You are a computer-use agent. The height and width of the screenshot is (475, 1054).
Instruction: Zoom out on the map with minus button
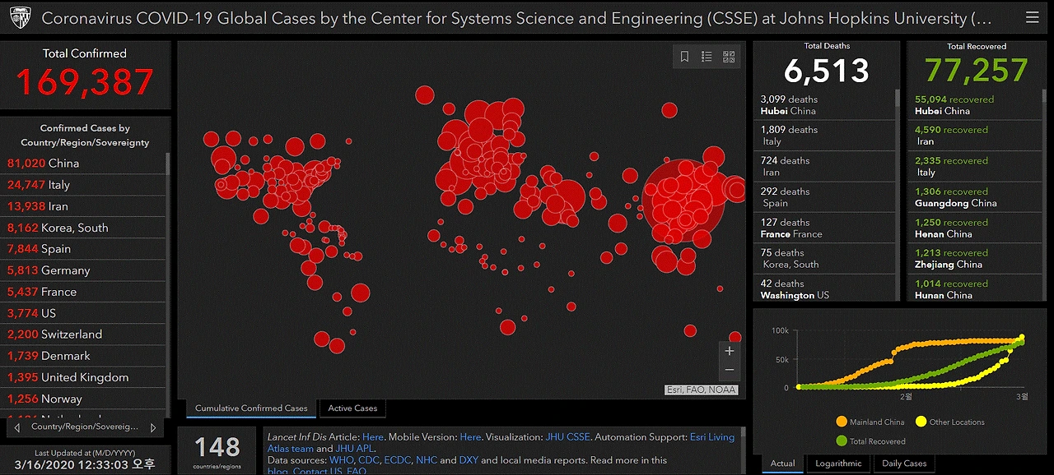729,371
